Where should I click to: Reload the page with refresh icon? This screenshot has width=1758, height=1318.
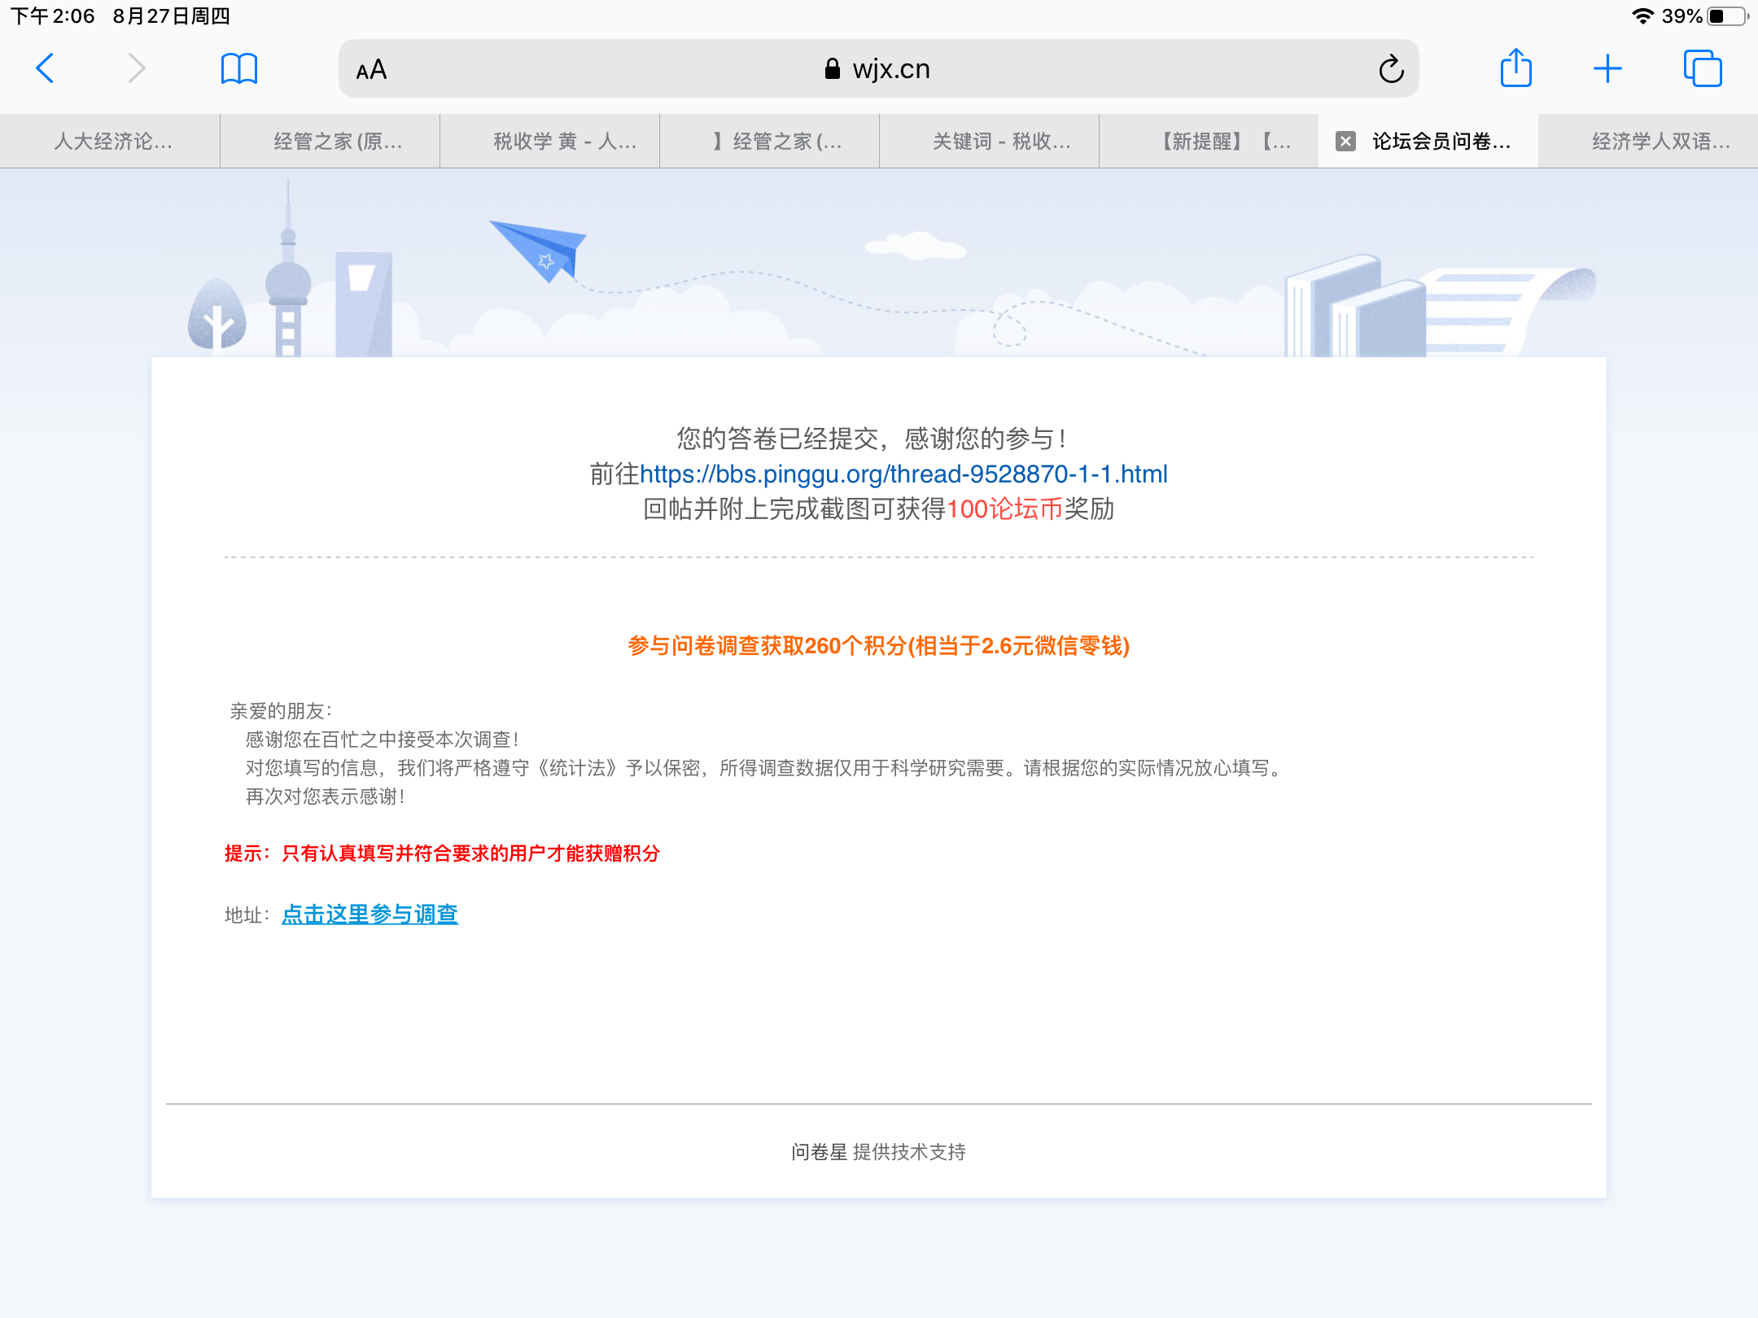pyautogui.click(x=1391, y=69)
